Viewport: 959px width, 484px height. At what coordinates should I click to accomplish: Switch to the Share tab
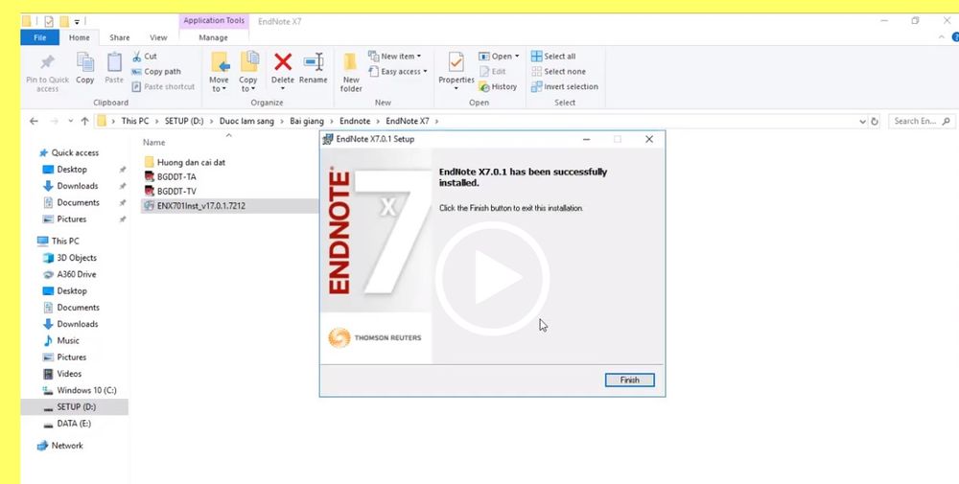(119, 37)
